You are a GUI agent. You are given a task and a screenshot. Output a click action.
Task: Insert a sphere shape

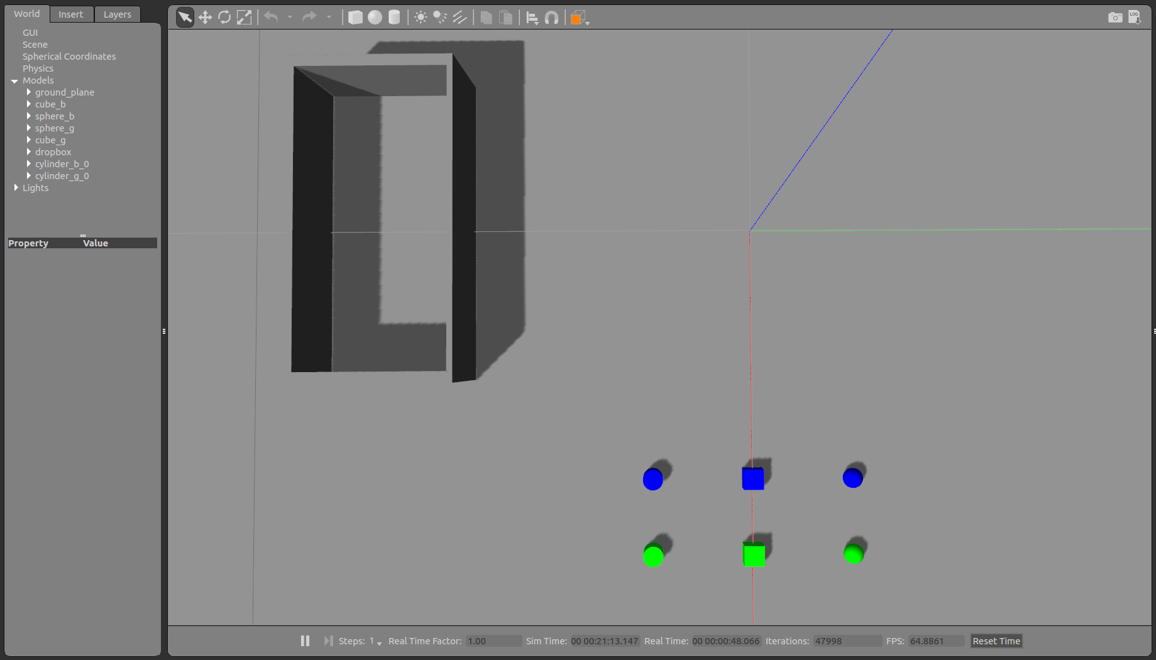click(x=375, y=18)
